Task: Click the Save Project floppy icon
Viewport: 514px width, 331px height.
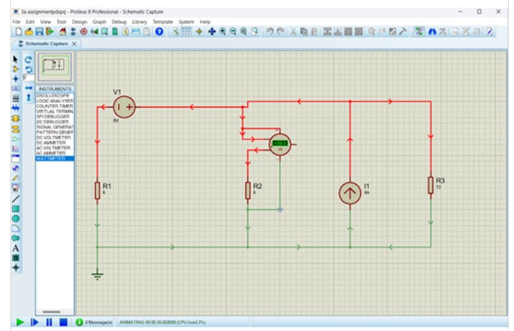Action: tap(39, 32)
